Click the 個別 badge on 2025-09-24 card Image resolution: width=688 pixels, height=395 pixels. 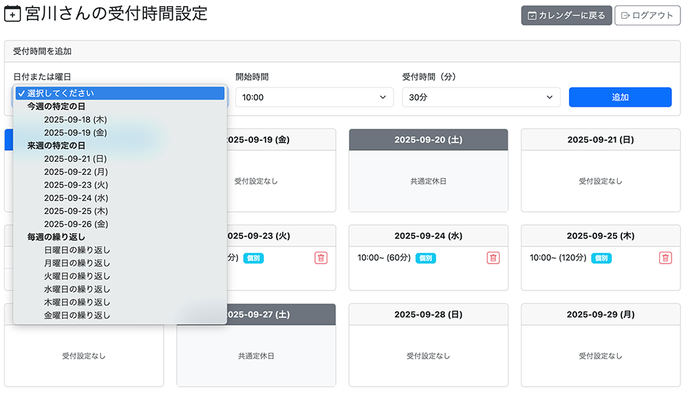pos(427,258)
